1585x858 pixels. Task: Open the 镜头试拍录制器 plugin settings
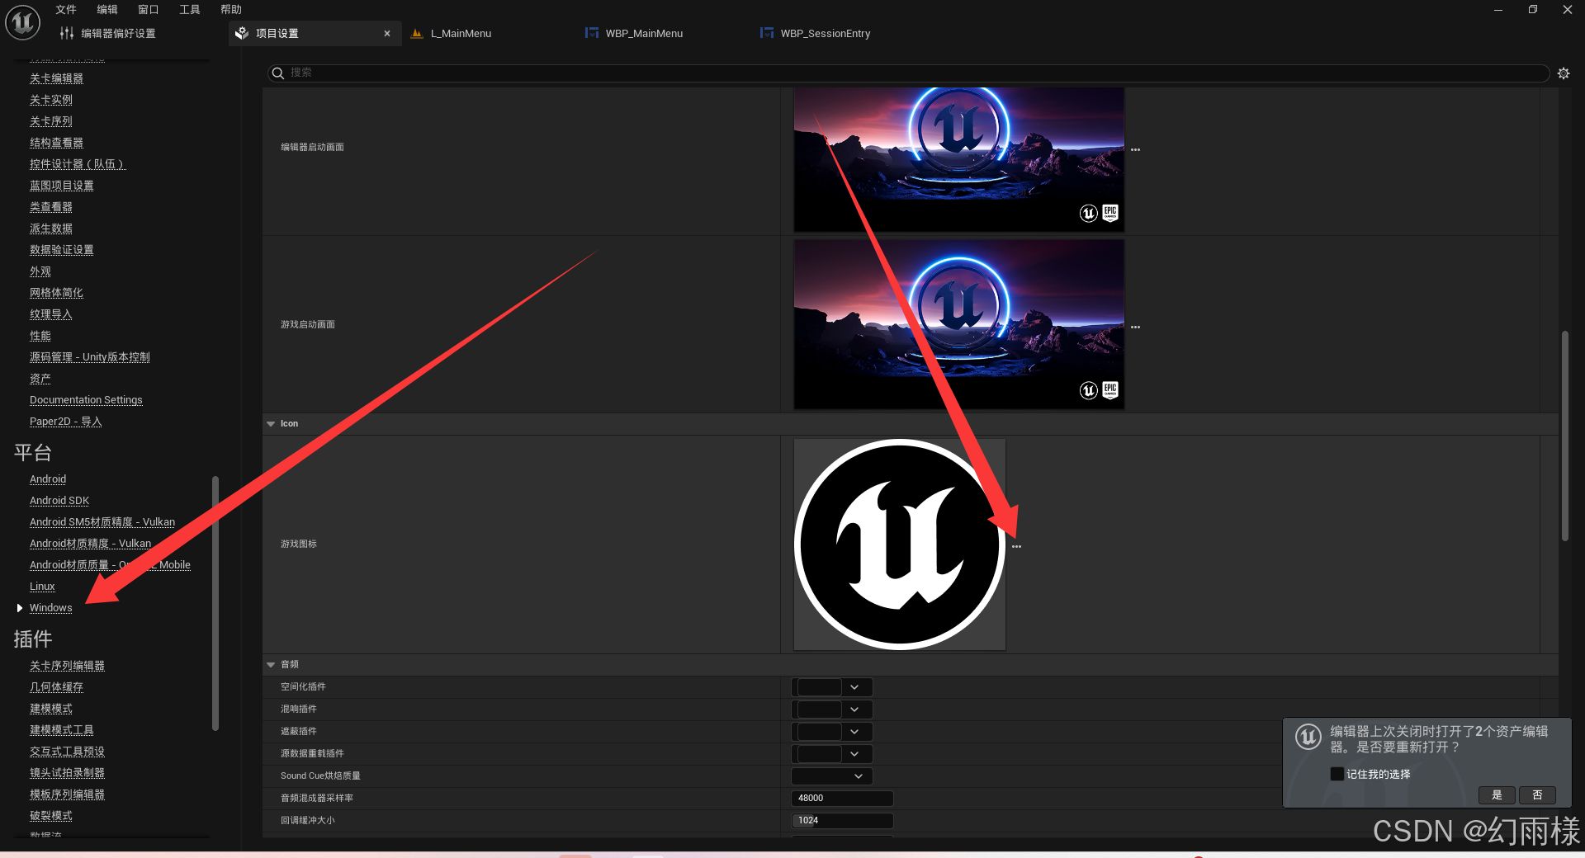[67, 773]
